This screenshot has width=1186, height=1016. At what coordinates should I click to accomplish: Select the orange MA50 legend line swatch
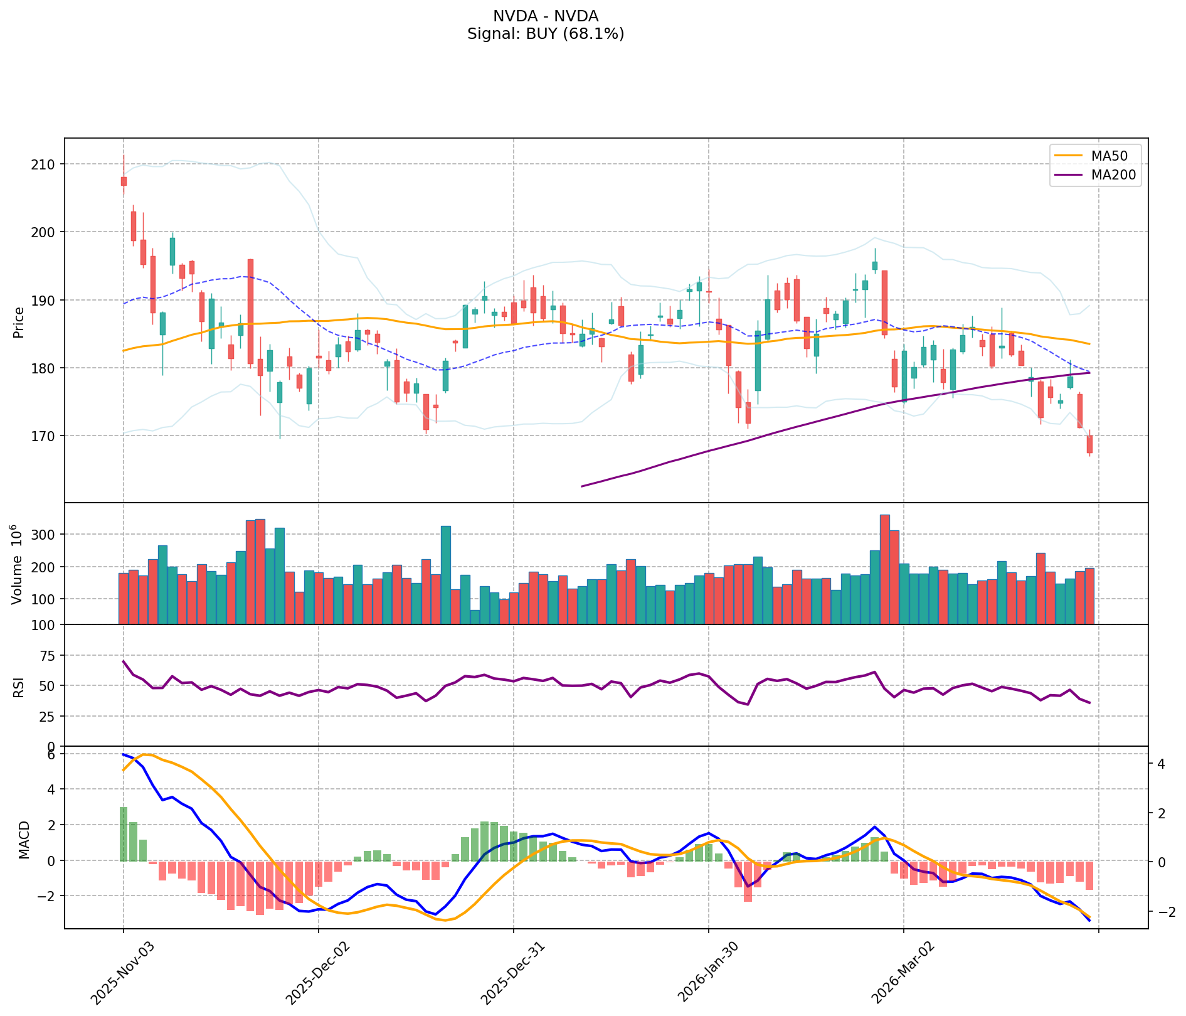(1069, 155)
